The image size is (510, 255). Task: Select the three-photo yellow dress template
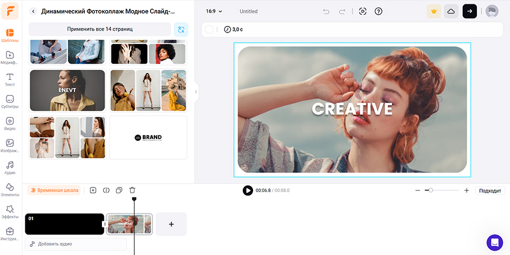click(x=149, y=90)
